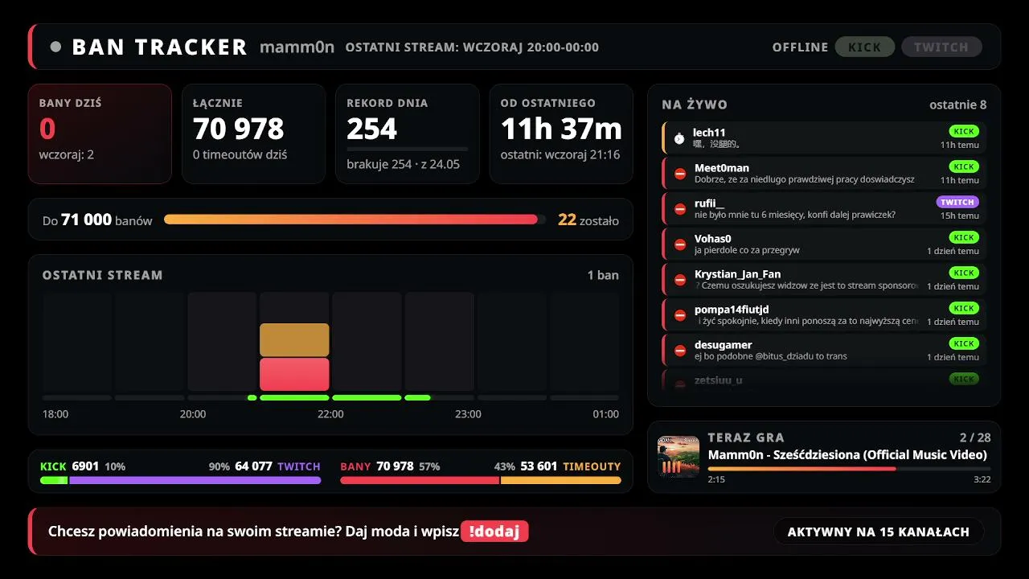This screenshot has height=579, width=1029.
Task: Click the pompa14fiutjd username
Action: 732,310
